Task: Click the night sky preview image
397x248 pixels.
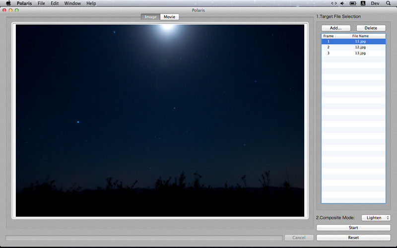Action: coord(160,121)
